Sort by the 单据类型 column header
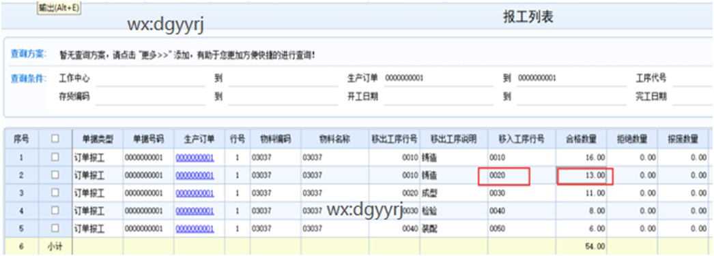This screenshot has height=256, width=714. point(98,140)
